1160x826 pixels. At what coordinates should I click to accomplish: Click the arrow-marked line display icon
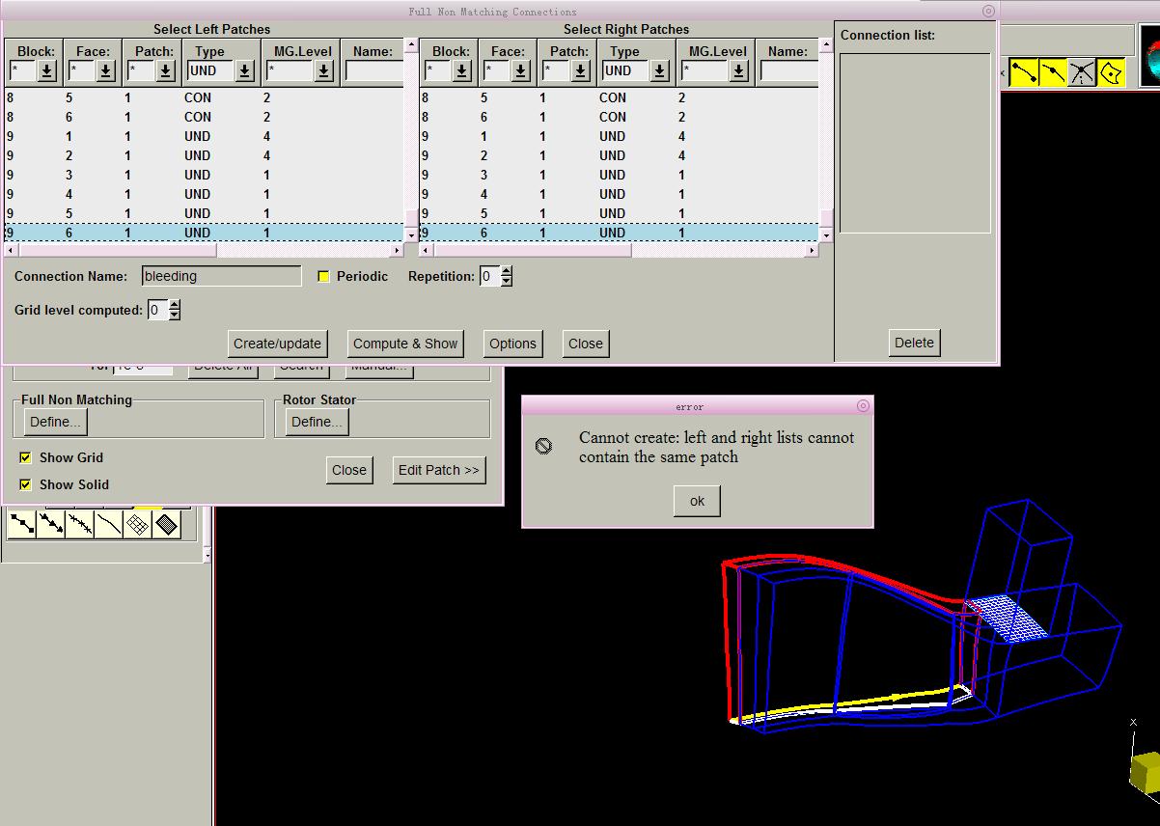click(x=50, y=525)
